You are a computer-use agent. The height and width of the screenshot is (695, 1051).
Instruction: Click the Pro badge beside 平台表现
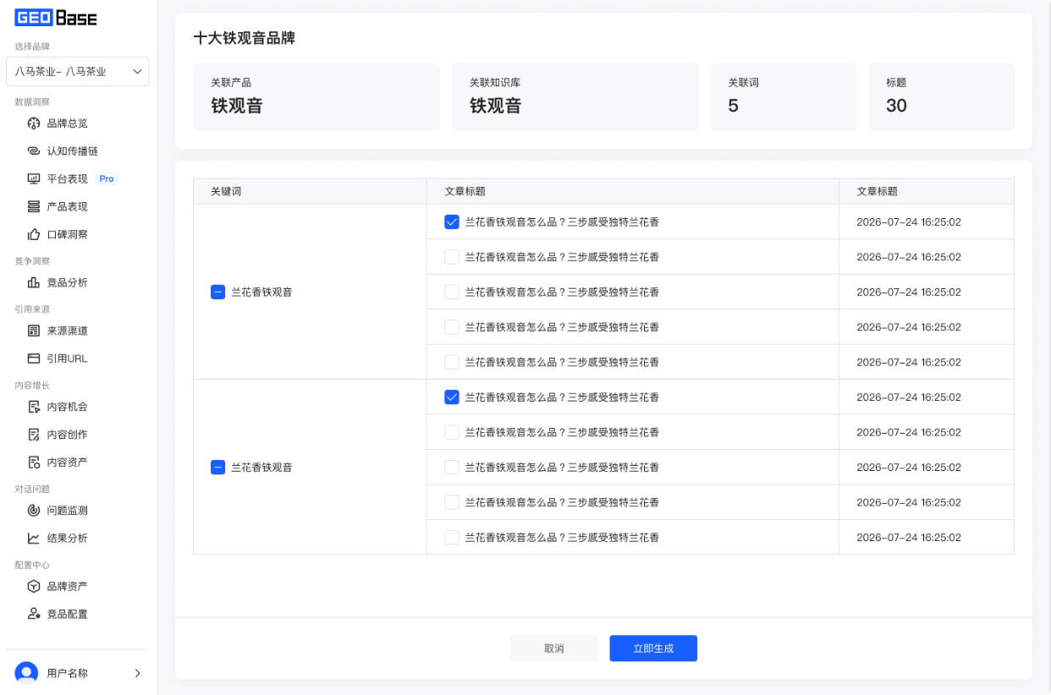107,179
